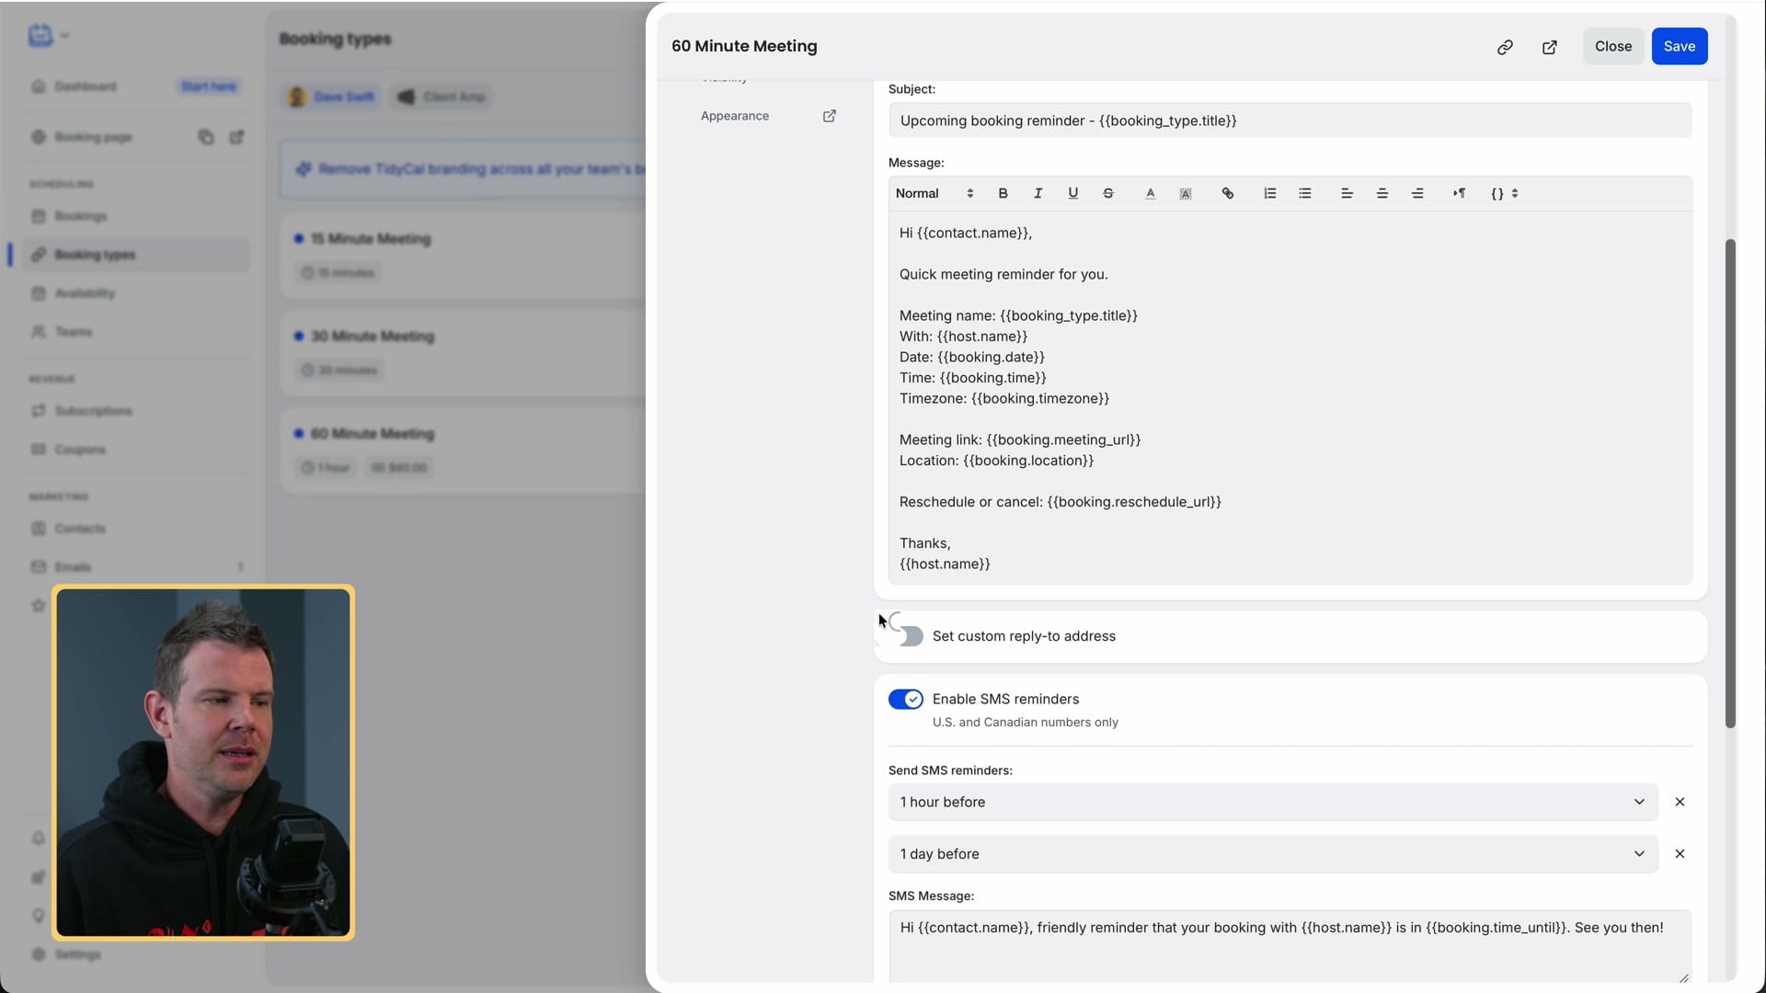
Task: Click the Save button
Action: 1680,46
